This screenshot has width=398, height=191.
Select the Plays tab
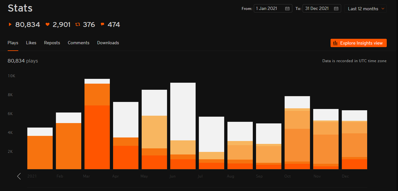pos(13,43)
